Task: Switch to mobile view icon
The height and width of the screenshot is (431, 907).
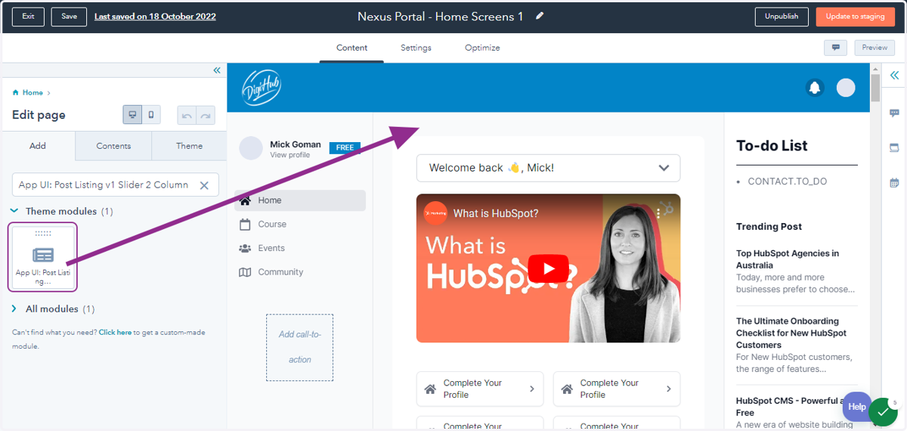Action: (151, 115)
